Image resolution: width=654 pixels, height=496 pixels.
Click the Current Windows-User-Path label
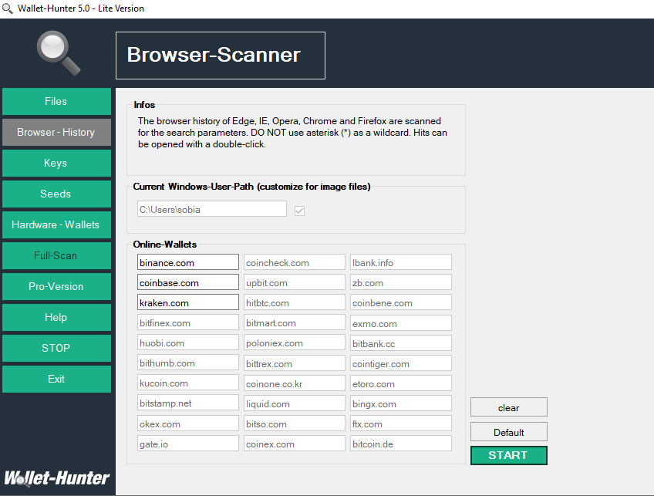coord(251,187)
